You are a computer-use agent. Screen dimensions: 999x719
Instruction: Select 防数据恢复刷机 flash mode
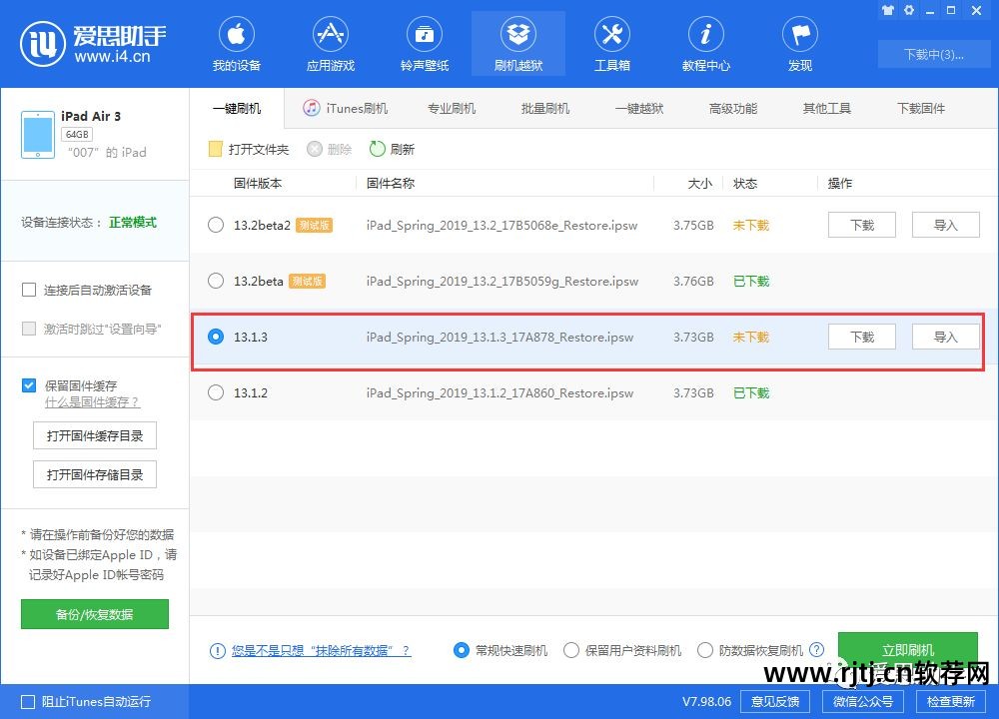click(705, 650)
